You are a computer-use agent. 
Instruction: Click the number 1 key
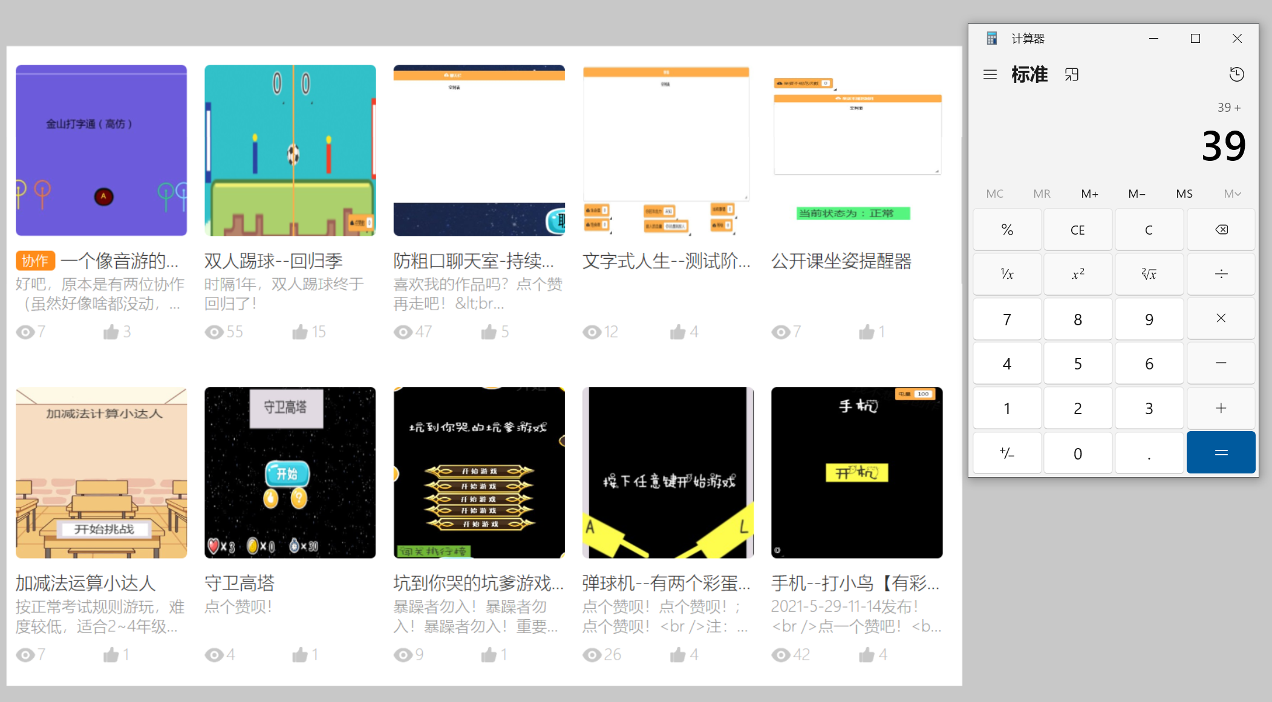coord(1007,408)
